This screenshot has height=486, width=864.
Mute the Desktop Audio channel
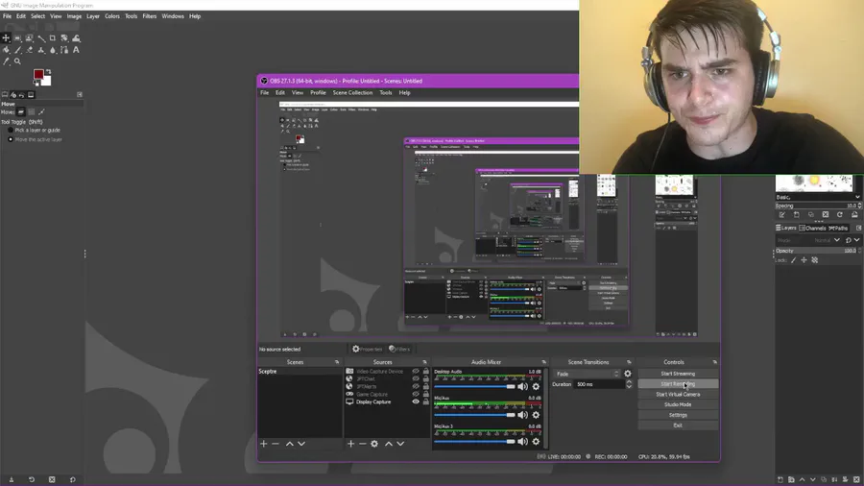522,387
